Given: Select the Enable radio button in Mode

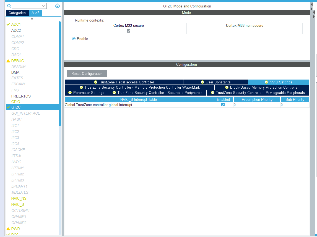Looking at the screenshot, I should coord(74,39).
